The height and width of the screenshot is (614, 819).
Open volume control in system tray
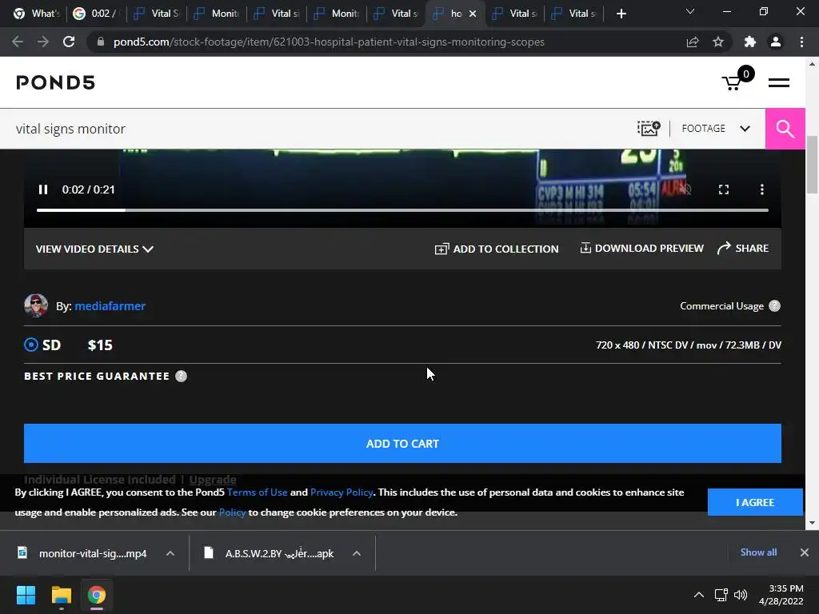741,595
